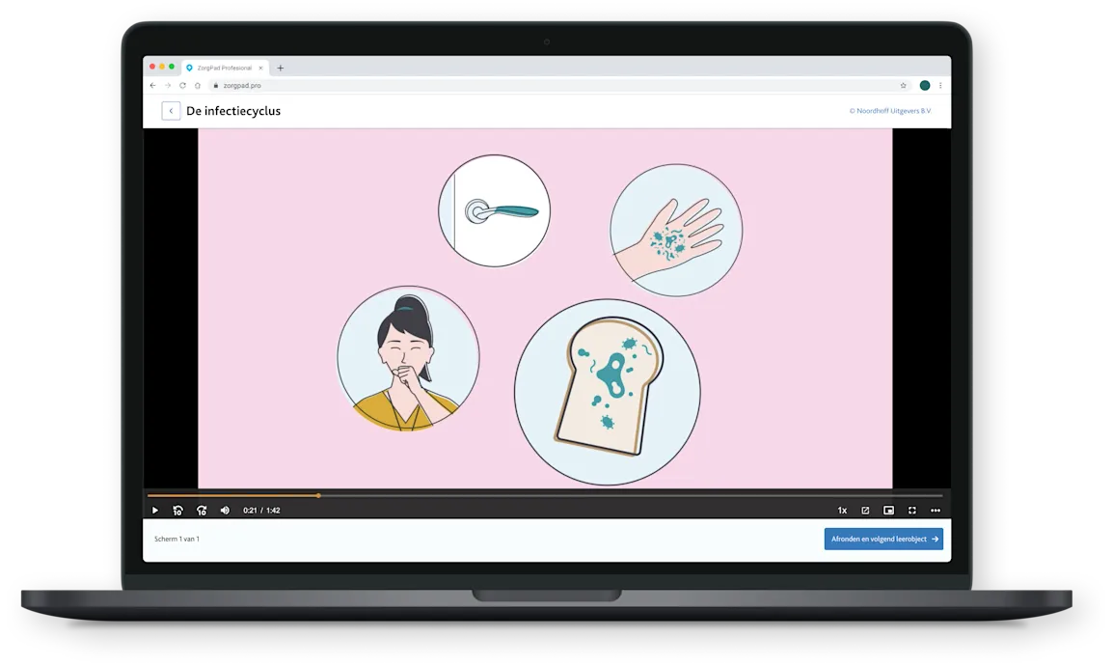Open video in pop-out window

[865, 510]
